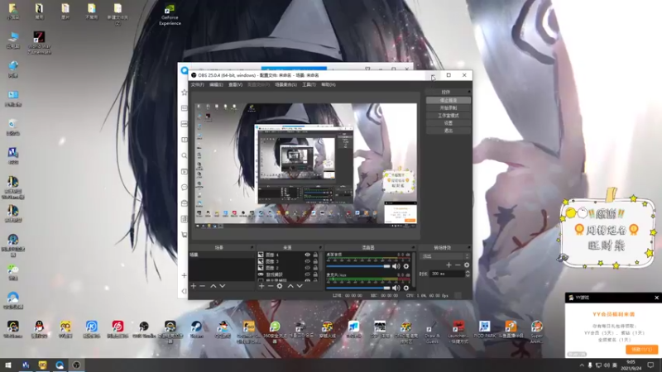Screen dimensions: 662x372
Task: Increase transition duration with up arrow
Action: pos(468,272)
